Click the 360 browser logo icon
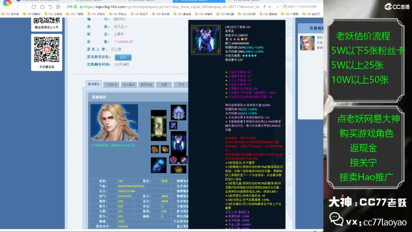 [x=7, y=3]
